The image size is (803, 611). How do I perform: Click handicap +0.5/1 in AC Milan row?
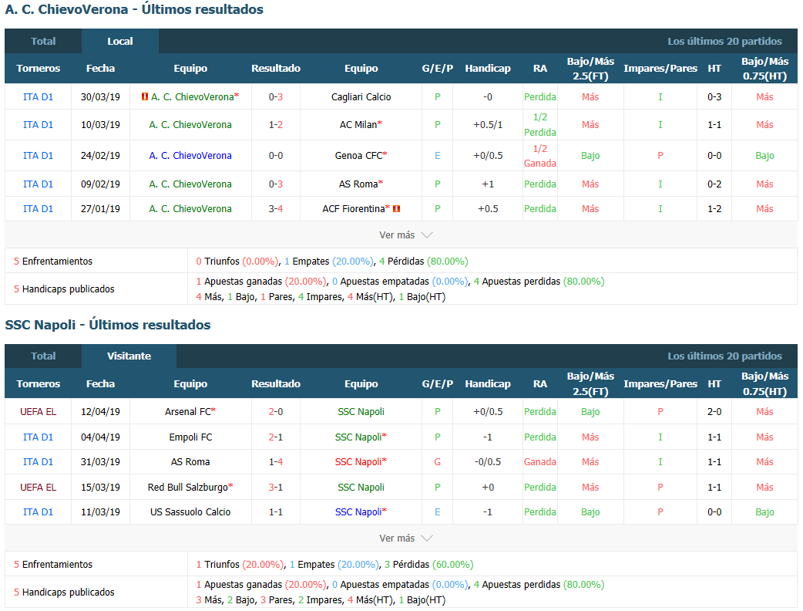[488, 124]
